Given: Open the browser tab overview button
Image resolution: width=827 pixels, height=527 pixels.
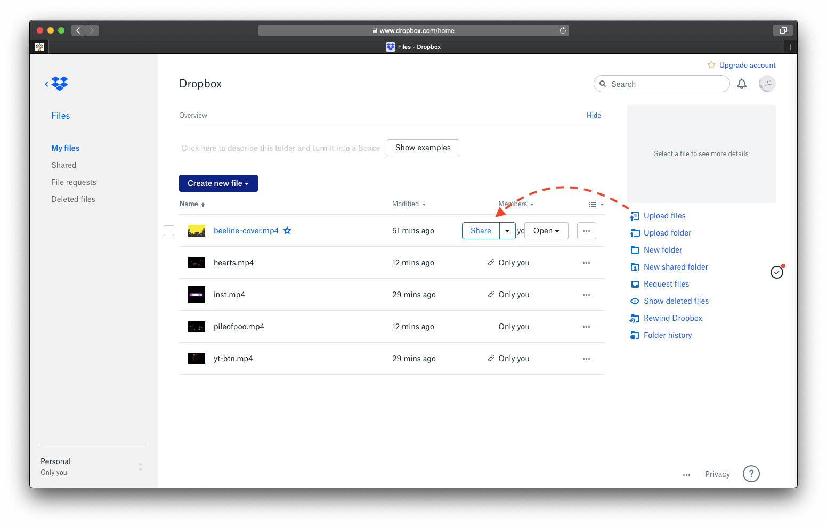Looking at the screenshot, I should click(x=783, y=30).
